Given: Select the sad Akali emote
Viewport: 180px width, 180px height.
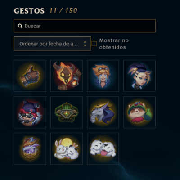Looking at the screenshot, I should [139, 76].
